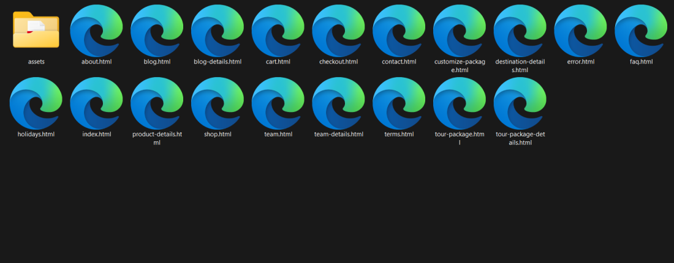Click the team-details.html file icon

click(x=338, y=103)
